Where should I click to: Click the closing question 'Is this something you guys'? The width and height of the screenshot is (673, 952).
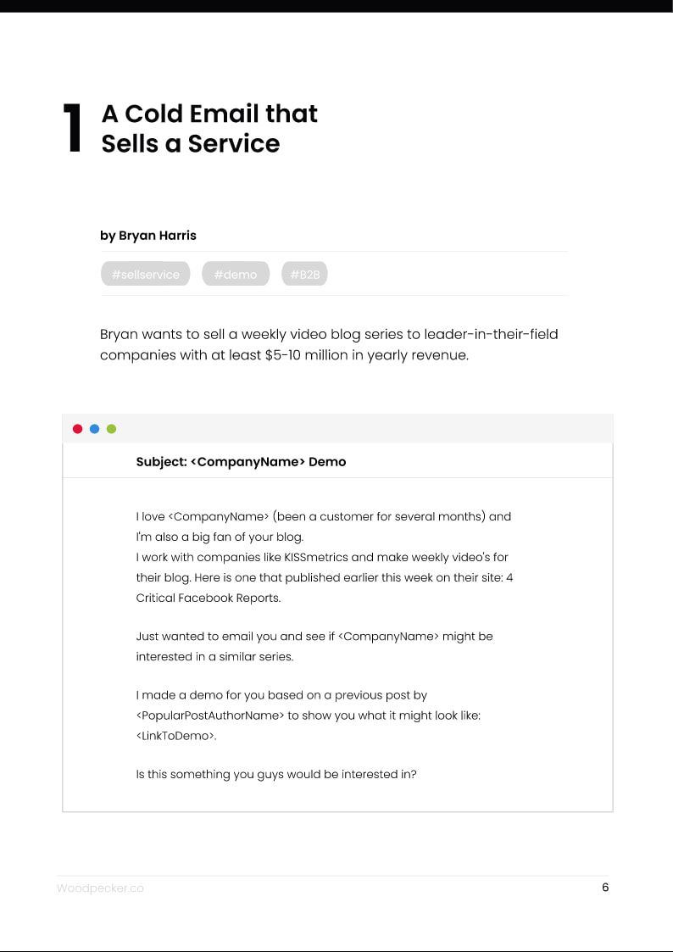(x=275, y=774)
